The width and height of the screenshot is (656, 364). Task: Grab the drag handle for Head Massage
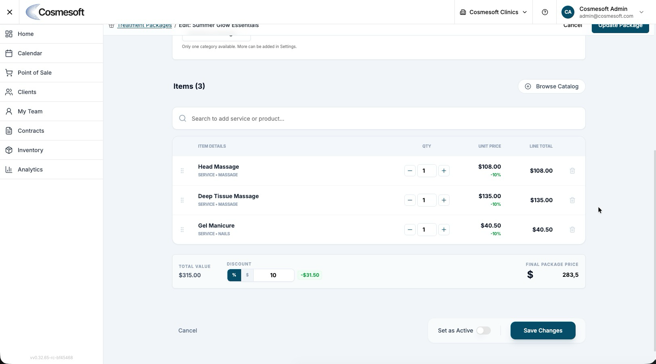[x=182, y=171]
